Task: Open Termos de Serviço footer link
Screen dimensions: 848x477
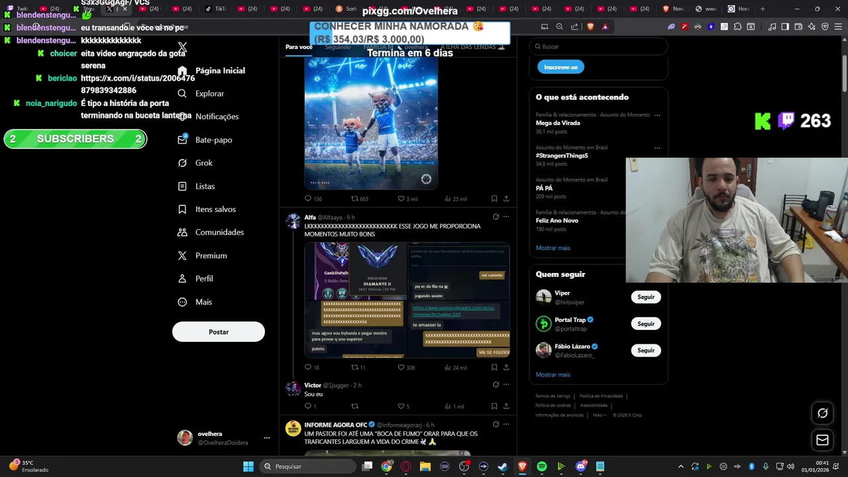Action: (553, 396)
